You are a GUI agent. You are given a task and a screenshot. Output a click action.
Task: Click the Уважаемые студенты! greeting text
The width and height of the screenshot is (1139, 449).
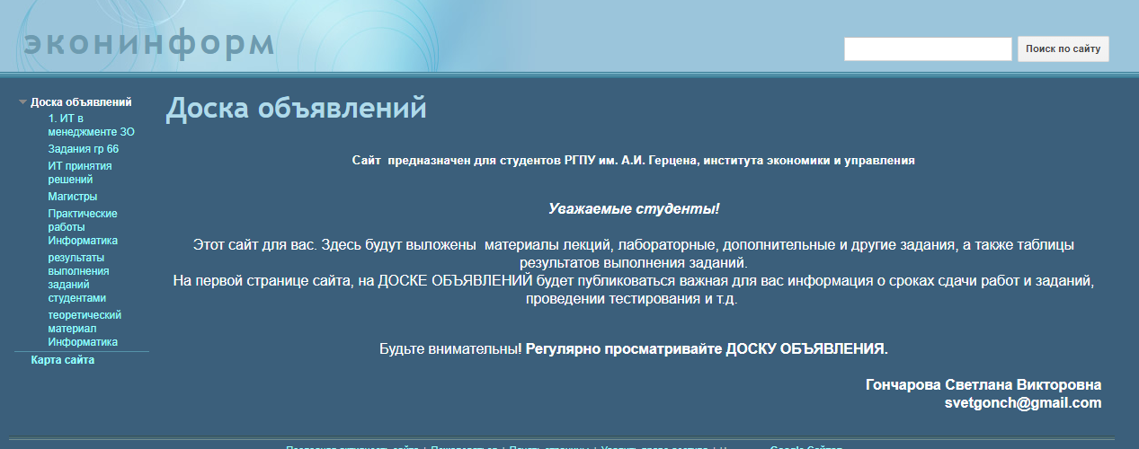click(x=634, y=209)
